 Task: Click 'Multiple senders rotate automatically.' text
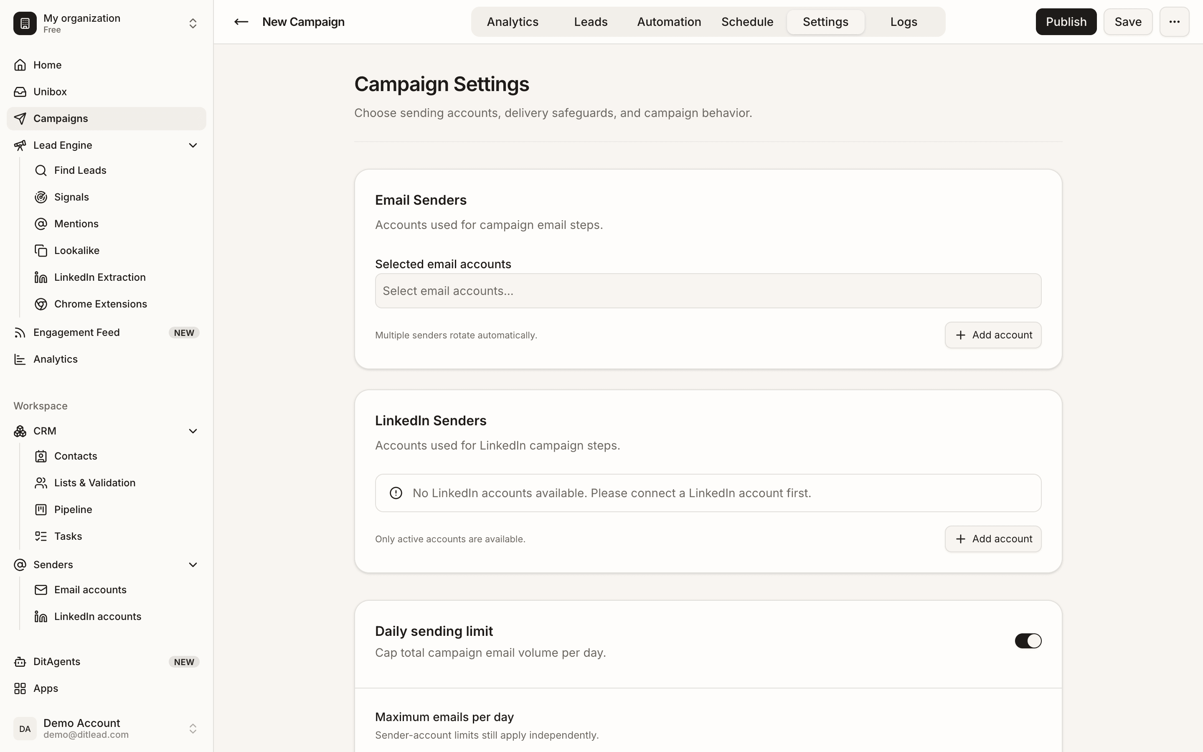tap(456, 335)
